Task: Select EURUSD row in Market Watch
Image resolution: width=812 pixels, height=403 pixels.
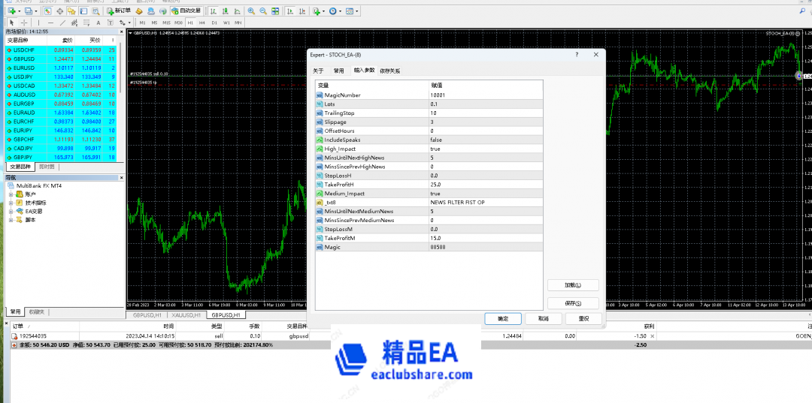Action: (x=61, y=68)
